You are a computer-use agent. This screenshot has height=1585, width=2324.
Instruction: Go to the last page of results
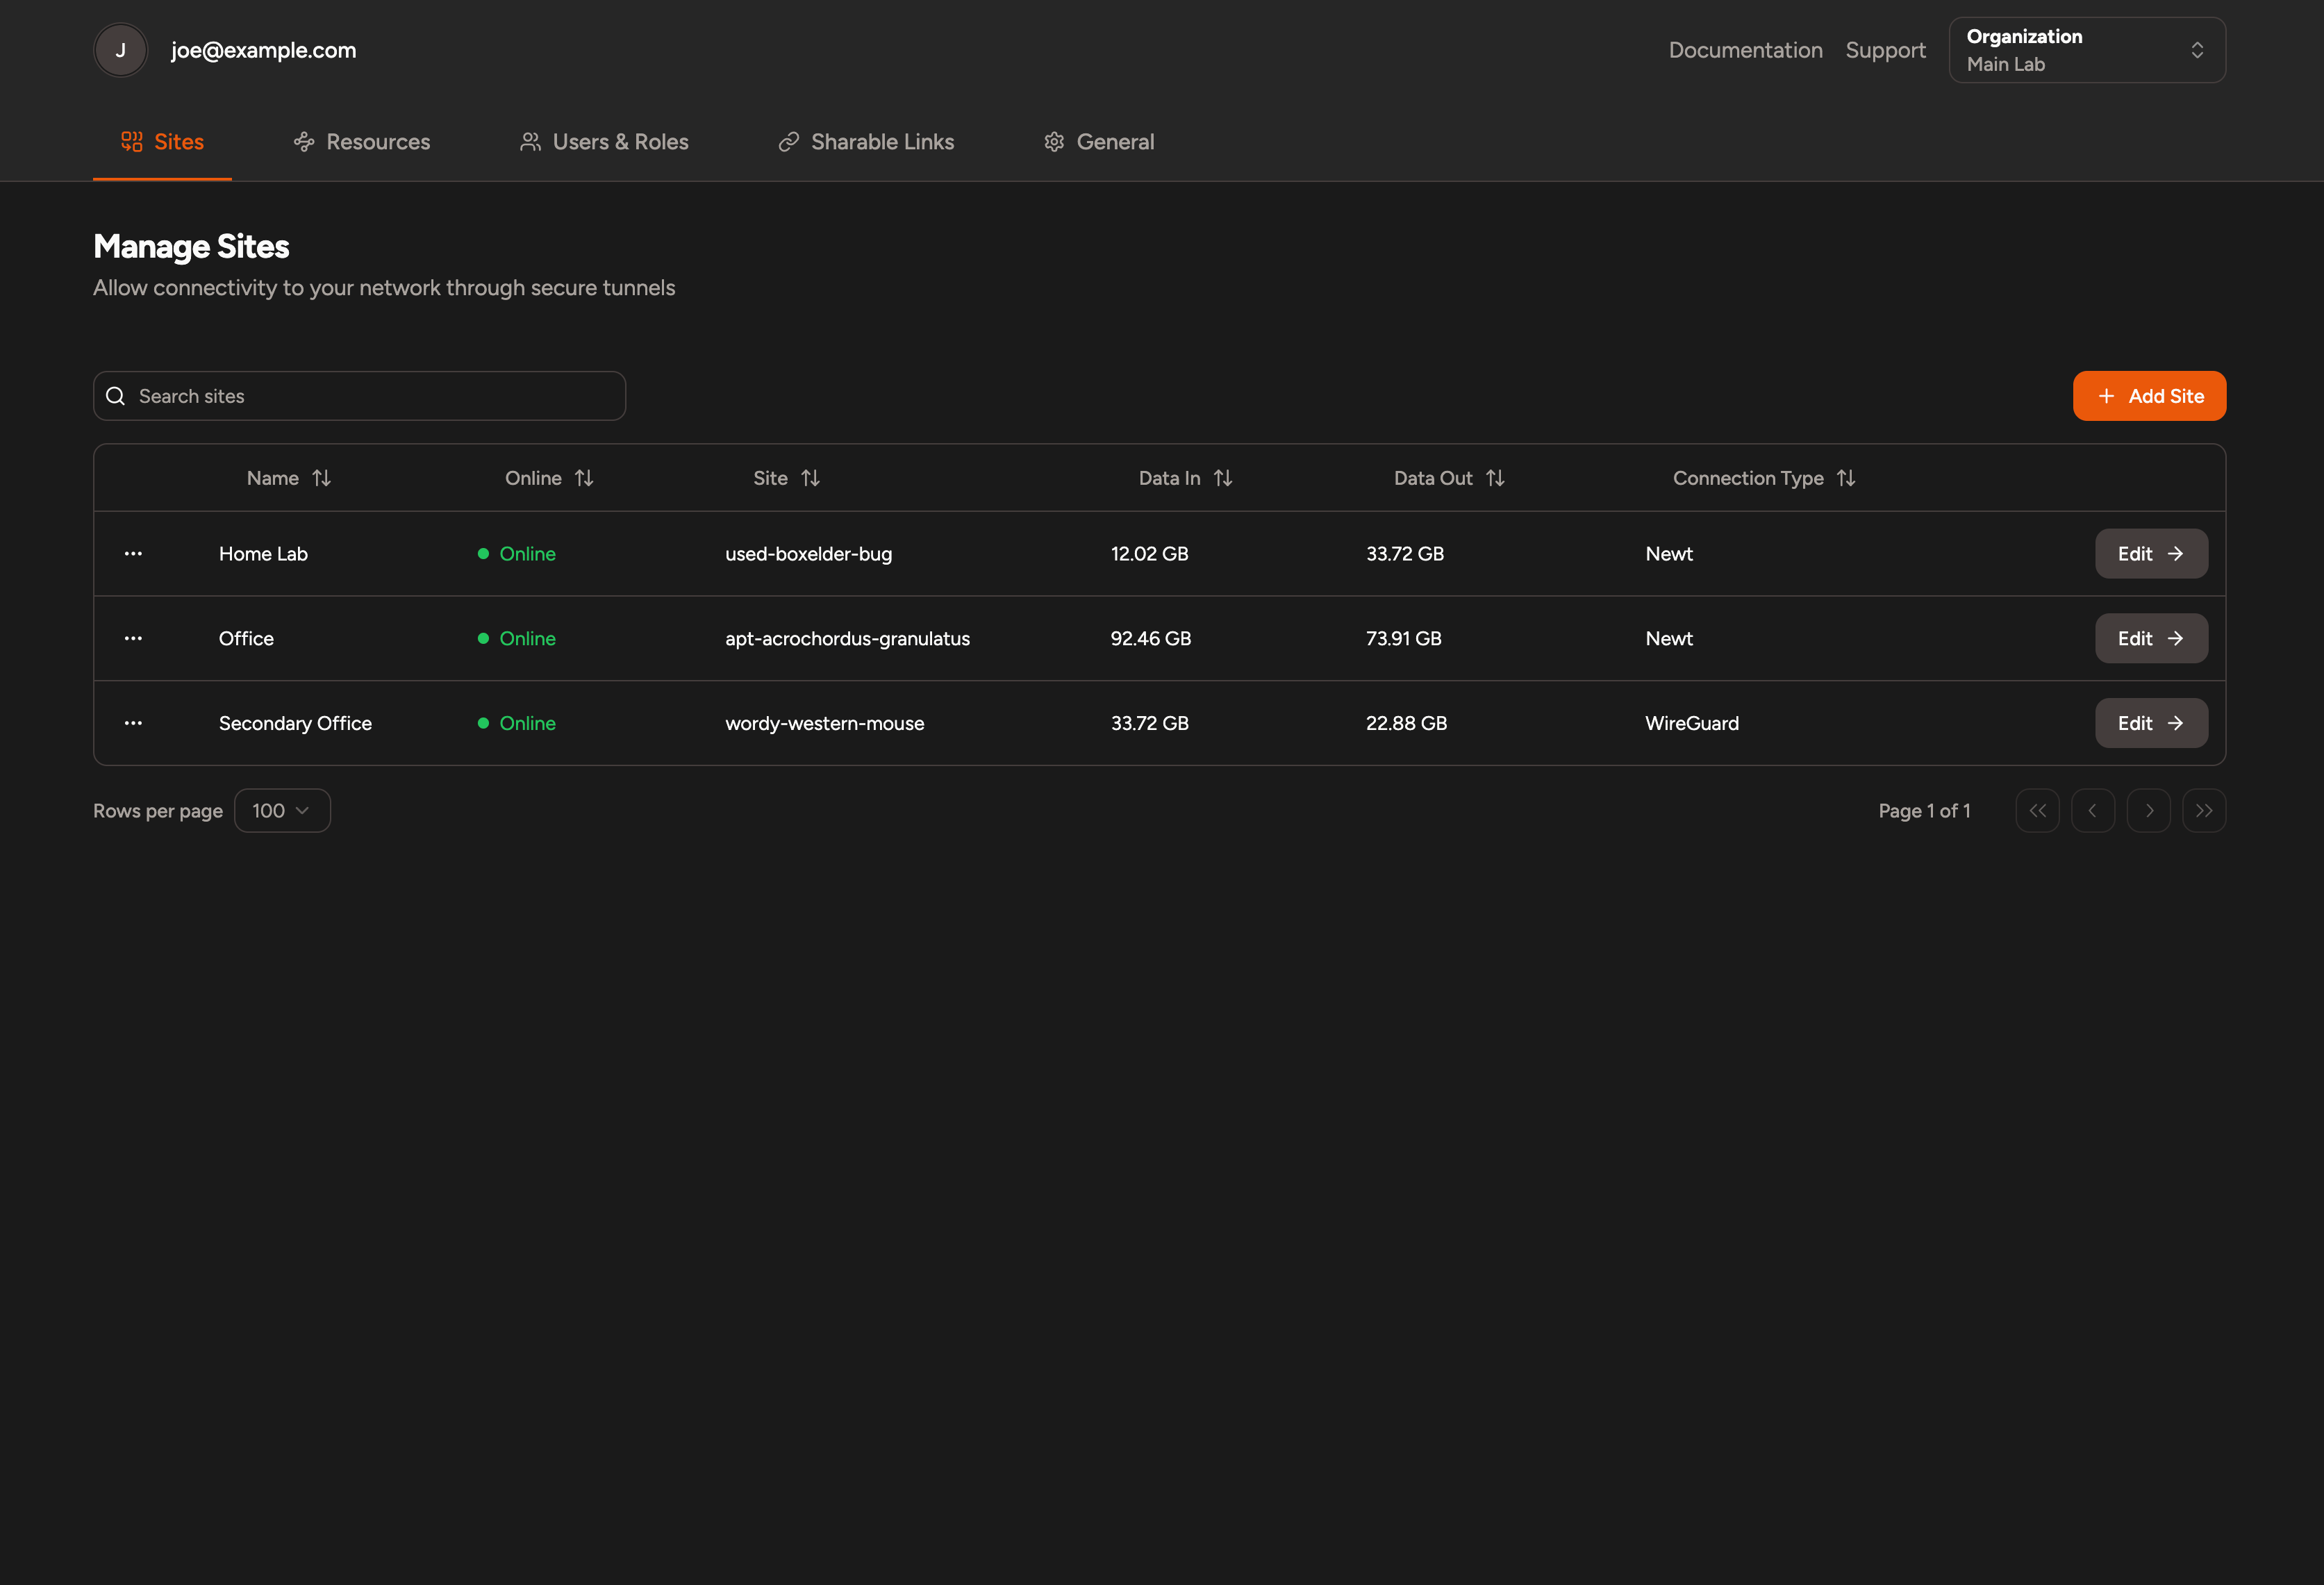(x=2203, y=810)
